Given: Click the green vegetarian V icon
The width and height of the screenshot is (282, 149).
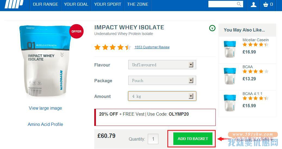Looking at the screenshot, I should [212, 28].
